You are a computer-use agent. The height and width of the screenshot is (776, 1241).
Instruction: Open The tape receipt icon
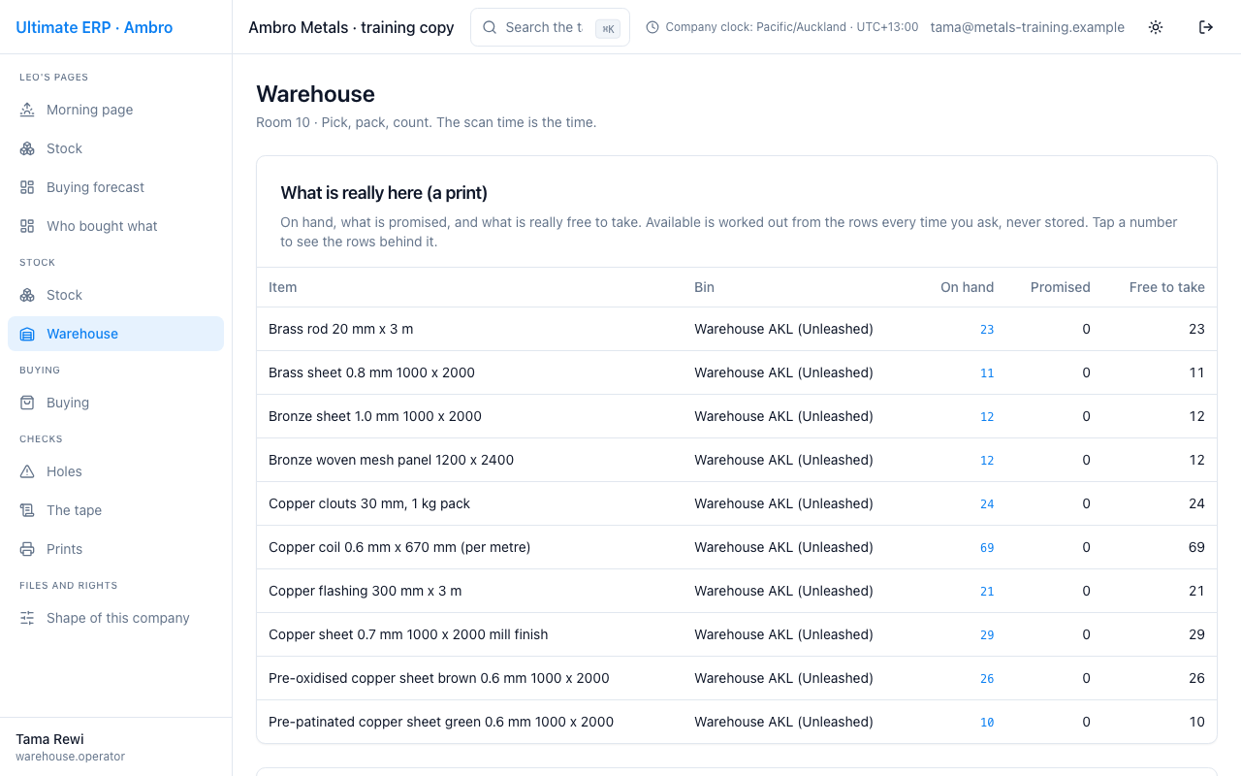pyautogui.click(x=27, y=510)
